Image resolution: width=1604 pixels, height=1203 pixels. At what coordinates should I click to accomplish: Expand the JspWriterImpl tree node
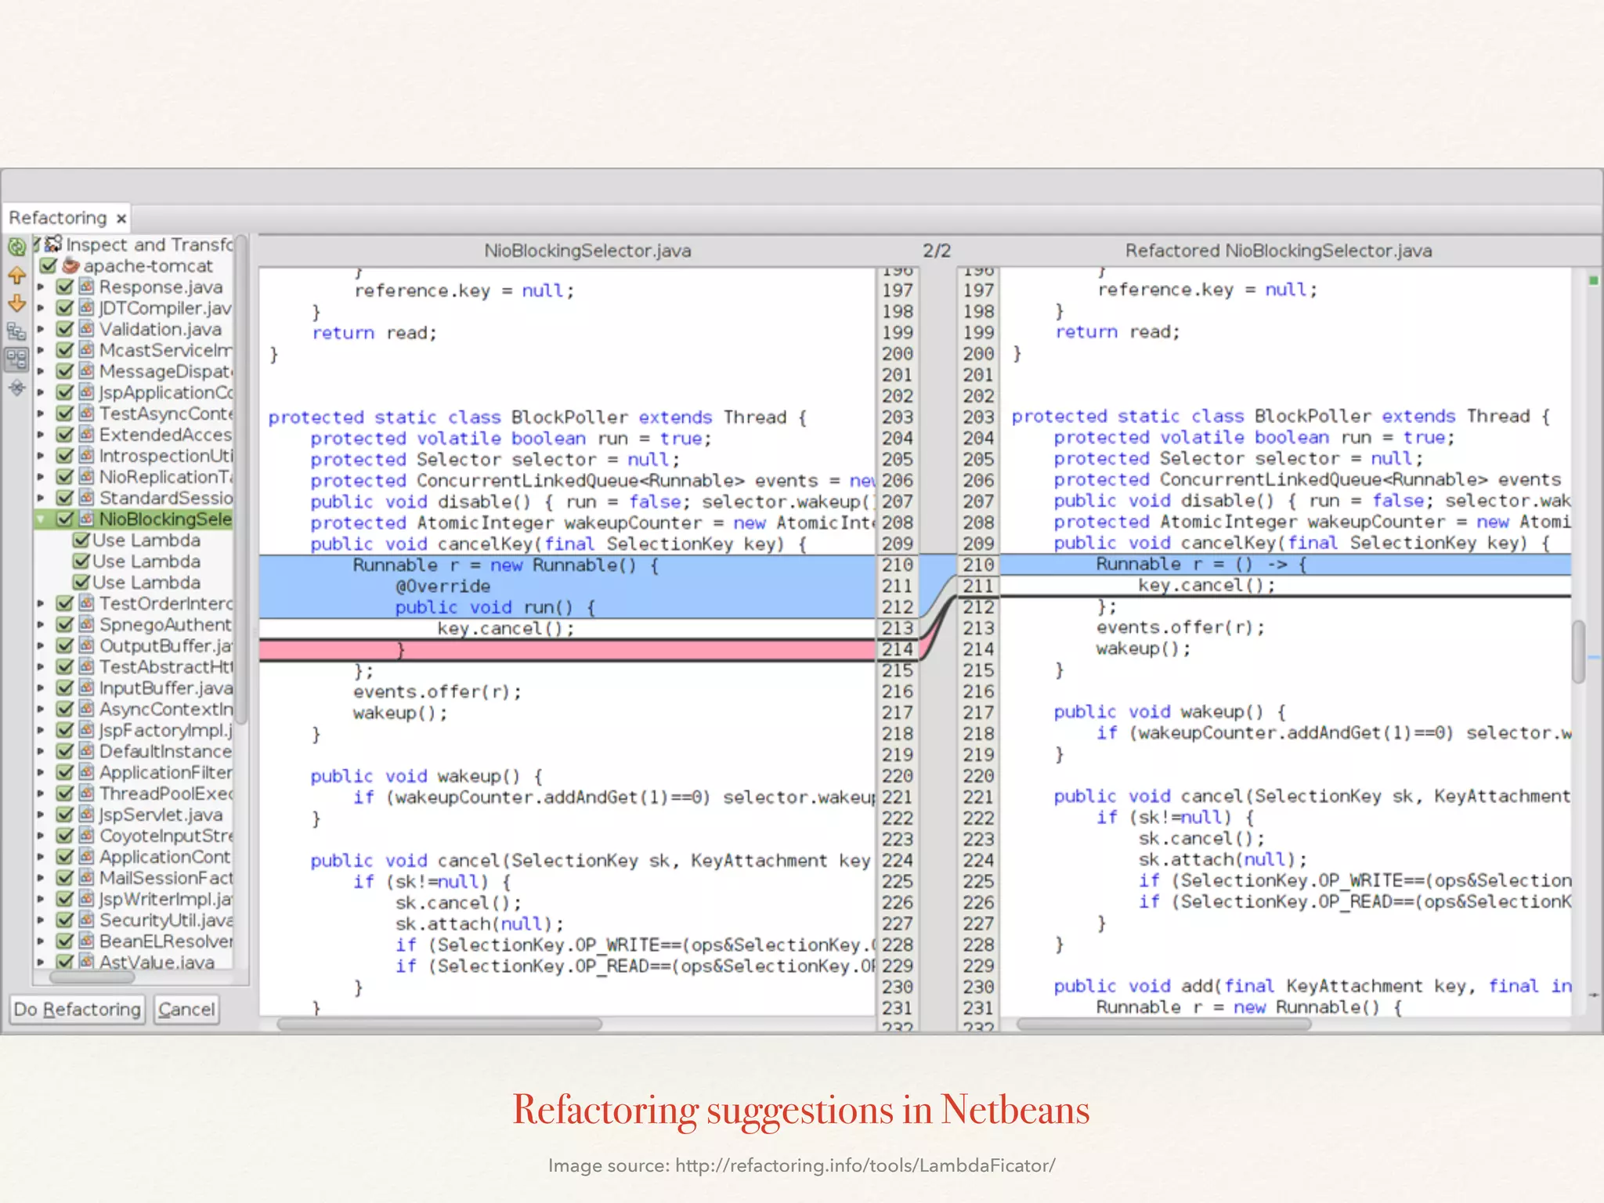click(41, 899)
